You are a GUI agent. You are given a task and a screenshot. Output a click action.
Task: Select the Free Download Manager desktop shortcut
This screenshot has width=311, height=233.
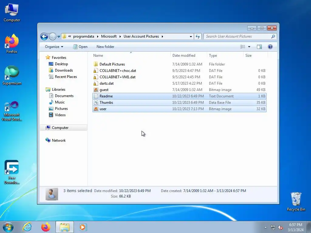point(12,172)
